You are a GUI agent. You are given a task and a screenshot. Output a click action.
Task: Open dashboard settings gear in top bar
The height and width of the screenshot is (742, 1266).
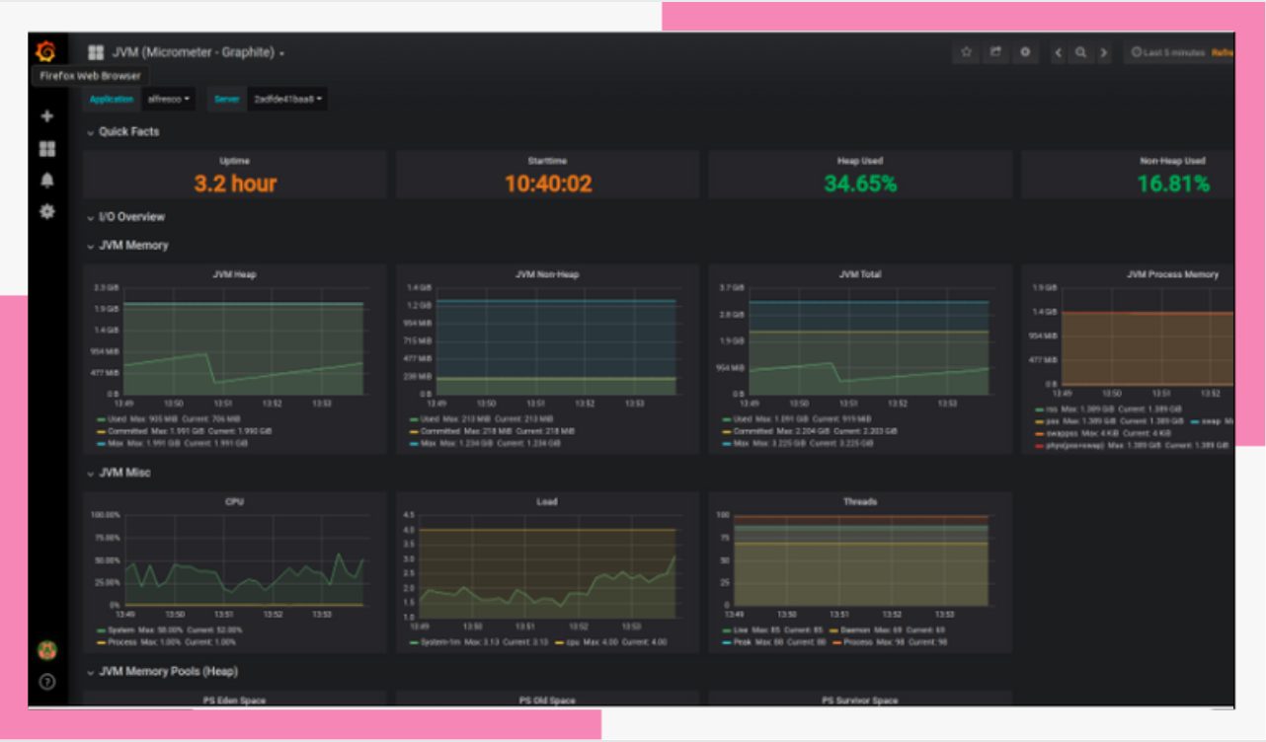pyautogui.click(x=1026, y=52)
